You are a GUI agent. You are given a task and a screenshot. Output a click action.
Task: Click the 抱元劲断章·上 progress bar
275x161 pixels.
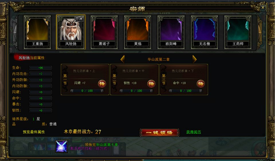click(87, 91)
